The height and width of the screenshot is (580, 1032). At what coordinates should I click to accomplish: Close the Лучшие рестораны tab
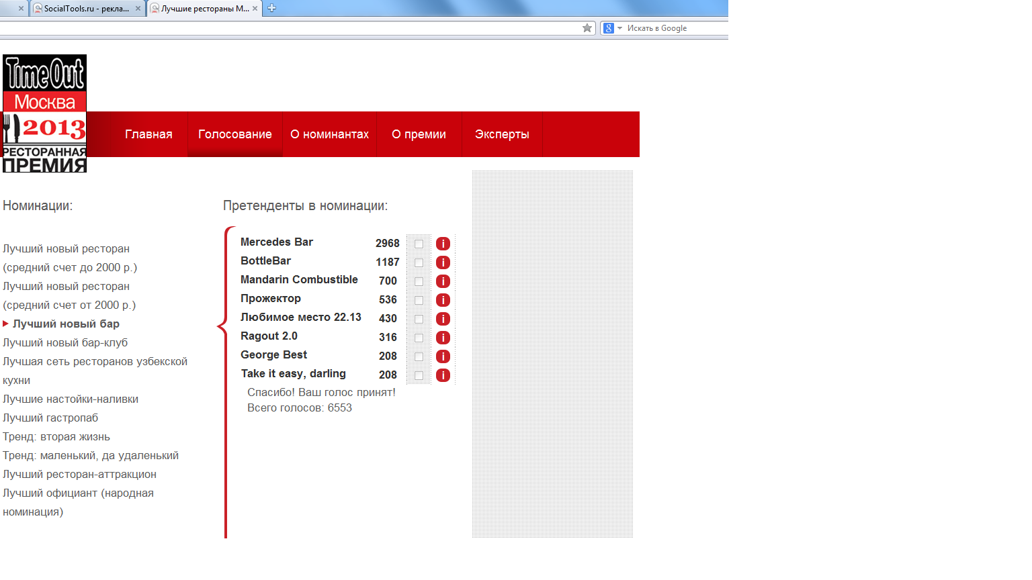255,9
